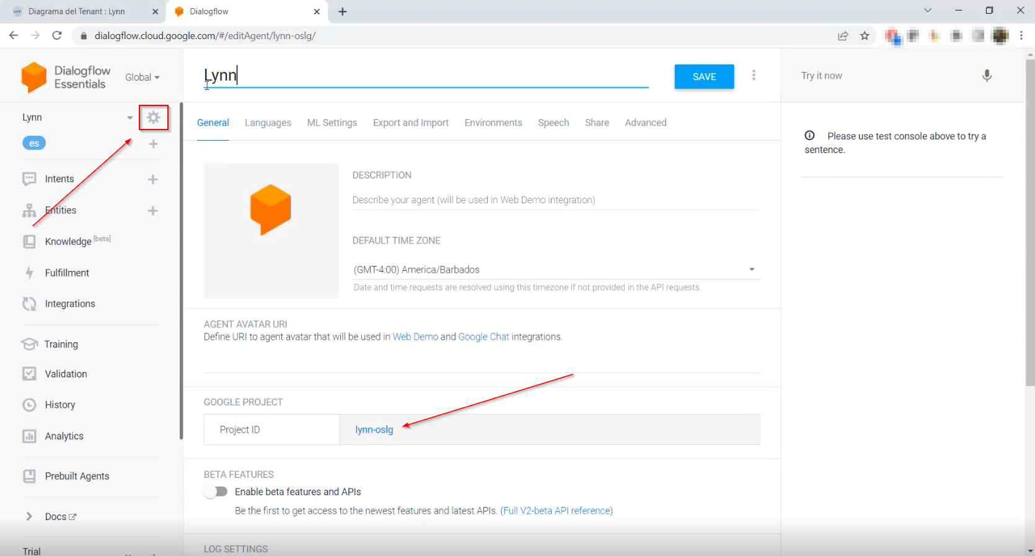
Task: Open Analytics page
Action: (64, 436)
